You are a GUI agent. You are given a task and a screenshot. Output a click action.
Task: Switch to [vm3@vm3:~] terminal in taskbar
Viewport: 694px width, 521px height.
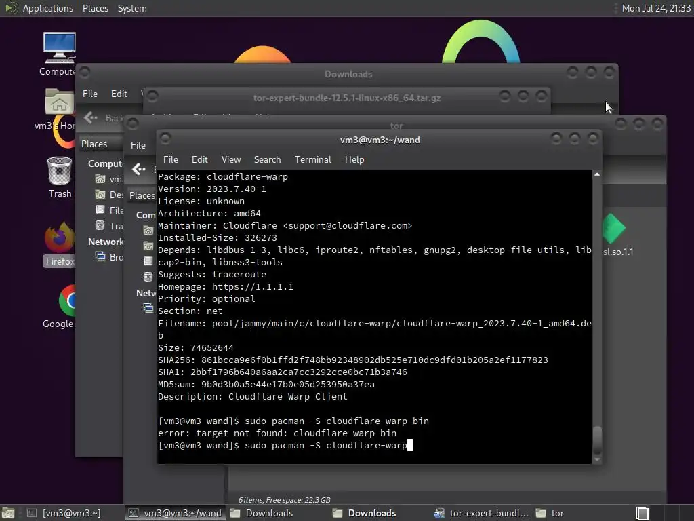coord(64,513)
